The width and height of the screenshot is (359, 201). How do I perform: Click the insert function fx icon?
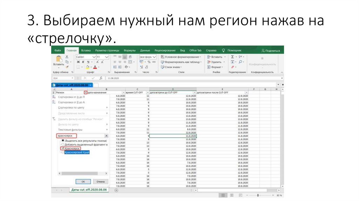[x=101, y=78]
